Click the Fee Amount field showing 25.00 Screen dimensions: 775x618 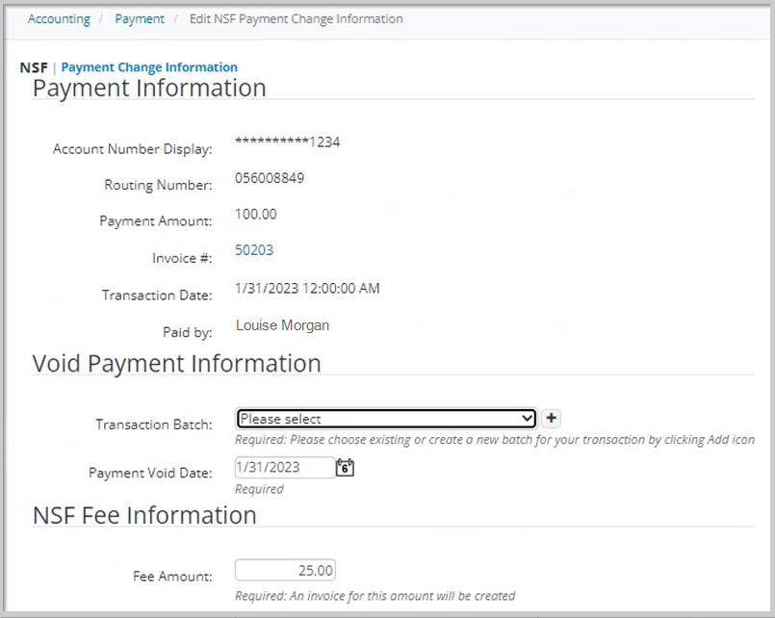(x=285, y=569)
